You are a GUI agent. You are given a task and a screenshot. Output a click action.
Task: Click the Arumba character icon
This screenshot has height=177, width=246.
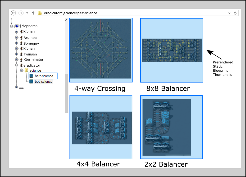pos(21,38)
